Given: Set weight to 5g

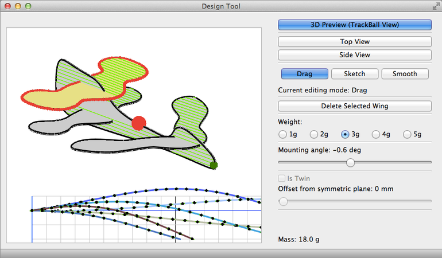Looking at the screenshot, I should tap(408, 134).
